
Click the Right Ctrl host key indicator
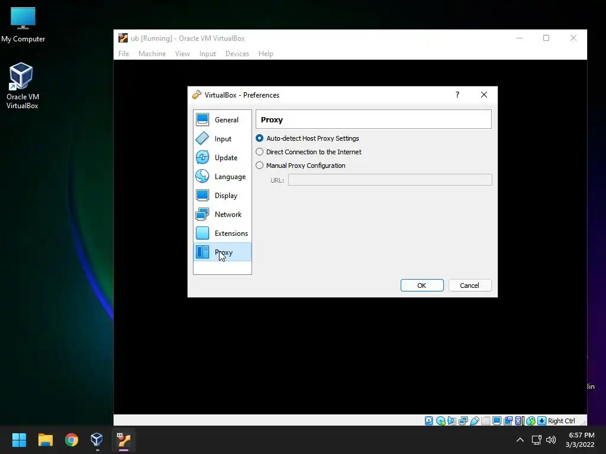[561, 421]
